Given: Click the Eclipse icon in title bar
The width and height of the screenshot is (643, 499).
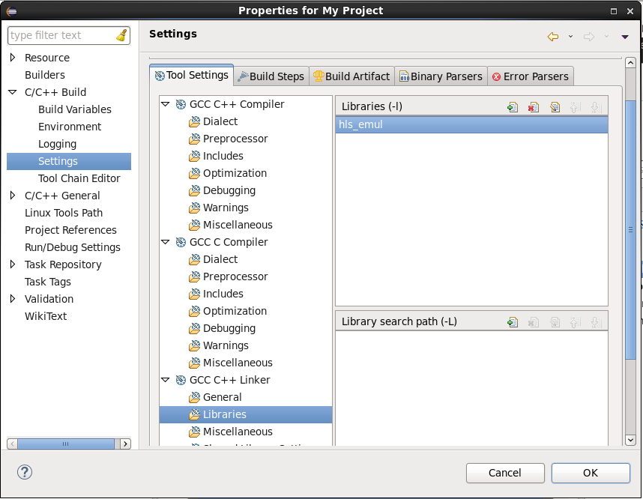Looking at the screenshot, I should tap(11, 11).
